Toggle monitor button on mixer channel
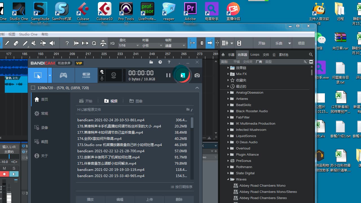The height and width of the screenshot is (203, 361). [x=14, y=174]
